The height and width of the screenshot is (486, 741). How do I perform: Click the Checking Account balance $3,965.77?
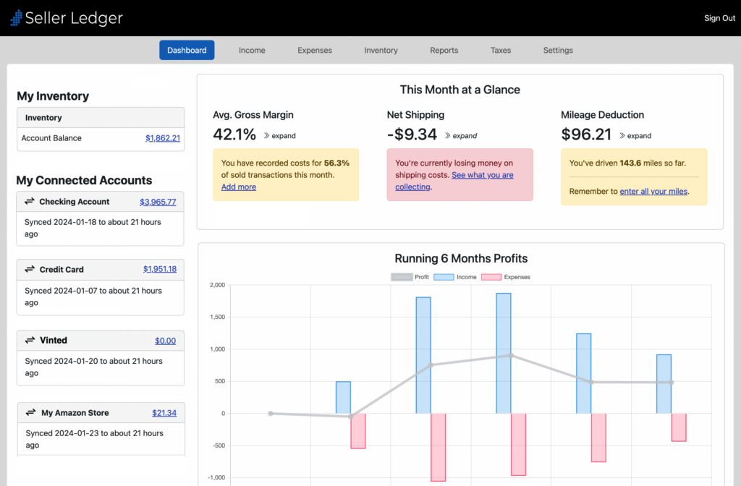(x=158, y=202)
